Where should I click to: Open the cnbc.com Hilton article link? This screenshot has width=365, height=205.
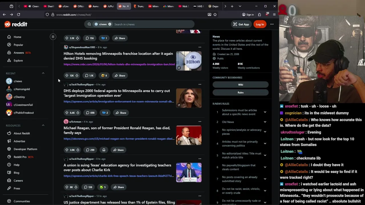[x=119, y=64]
